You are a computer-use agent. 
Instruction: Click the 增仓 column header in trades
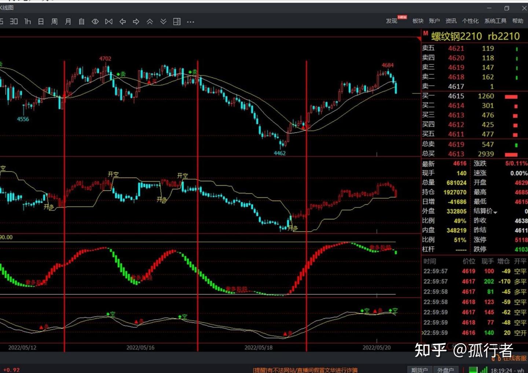tap(504, 261)
